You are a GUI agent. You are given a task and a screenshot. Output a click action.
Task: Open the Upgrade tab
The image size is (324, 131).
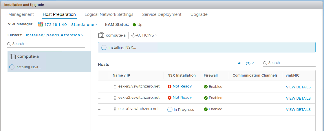[x=199, y=14]
